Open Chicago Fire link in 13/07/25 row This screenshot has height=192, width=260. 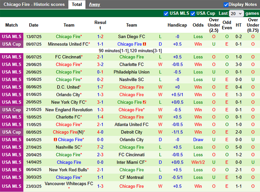click(x=69, y=37)
